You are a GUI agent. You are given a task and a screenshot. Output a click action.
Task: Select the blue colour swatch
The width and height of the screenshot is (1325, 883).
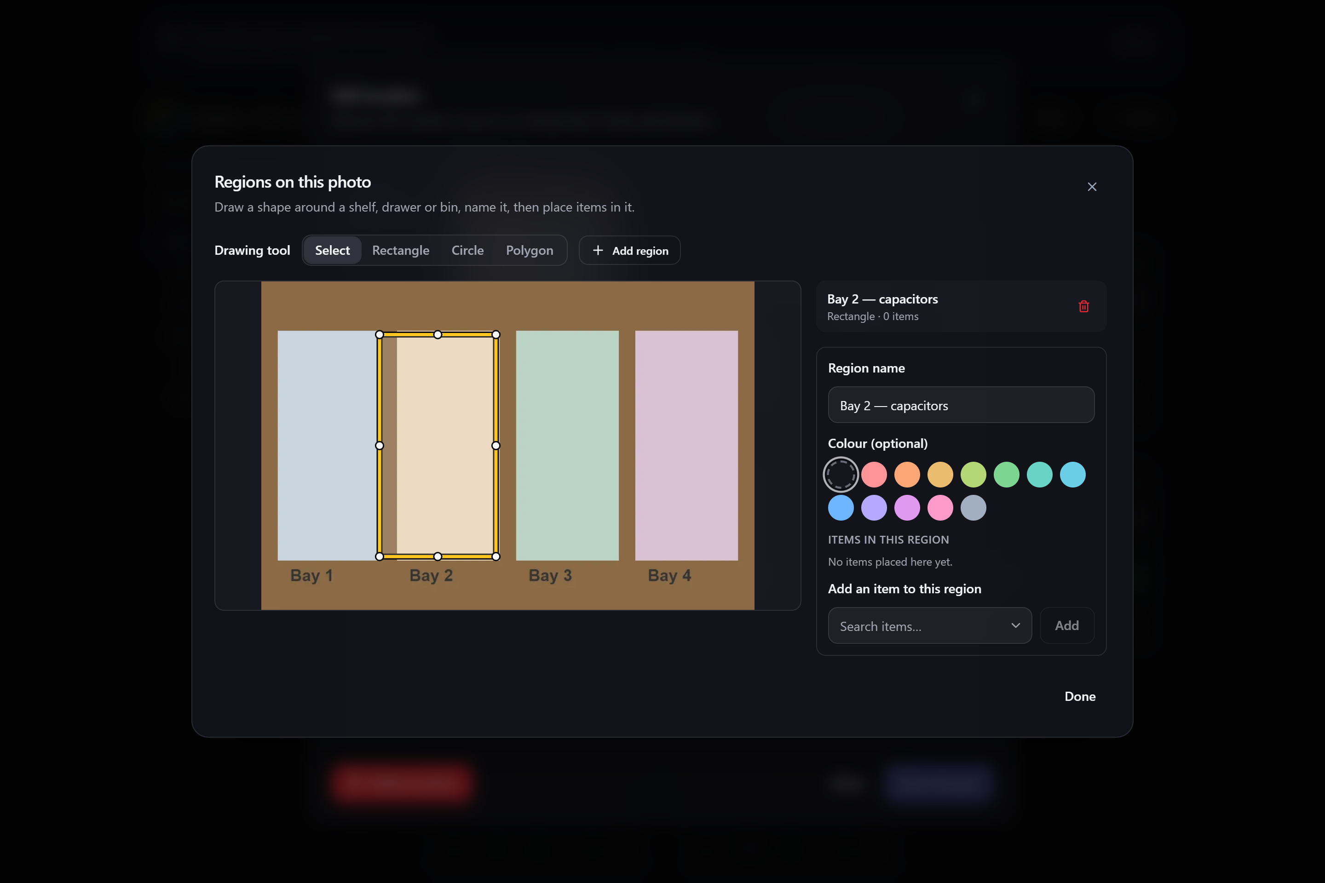(841, 507)
